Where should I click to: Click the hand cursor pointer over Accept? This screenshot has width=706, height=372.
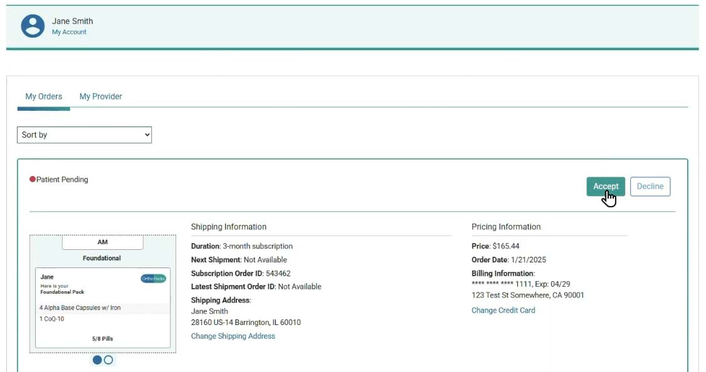point(609,196)
